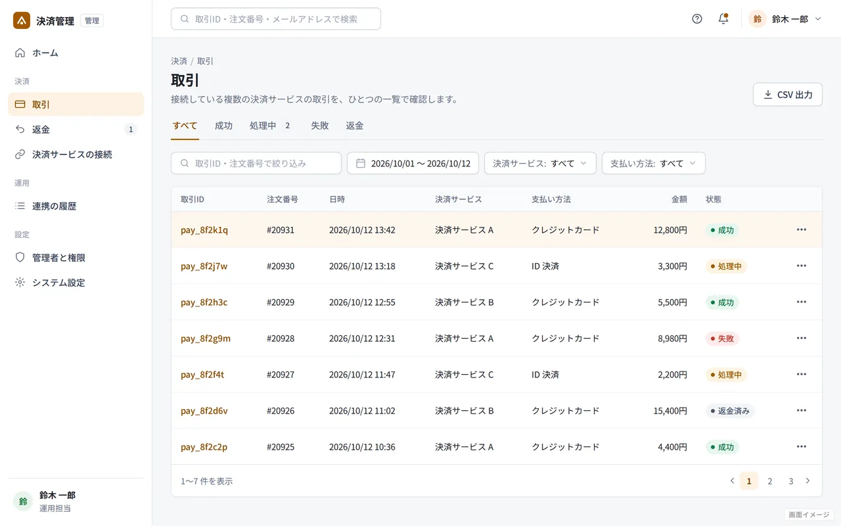Screen dimensions: 841x526
Task: Open 決済サービスの接続 in the sidebar
Action: click(x=76, y=155)
